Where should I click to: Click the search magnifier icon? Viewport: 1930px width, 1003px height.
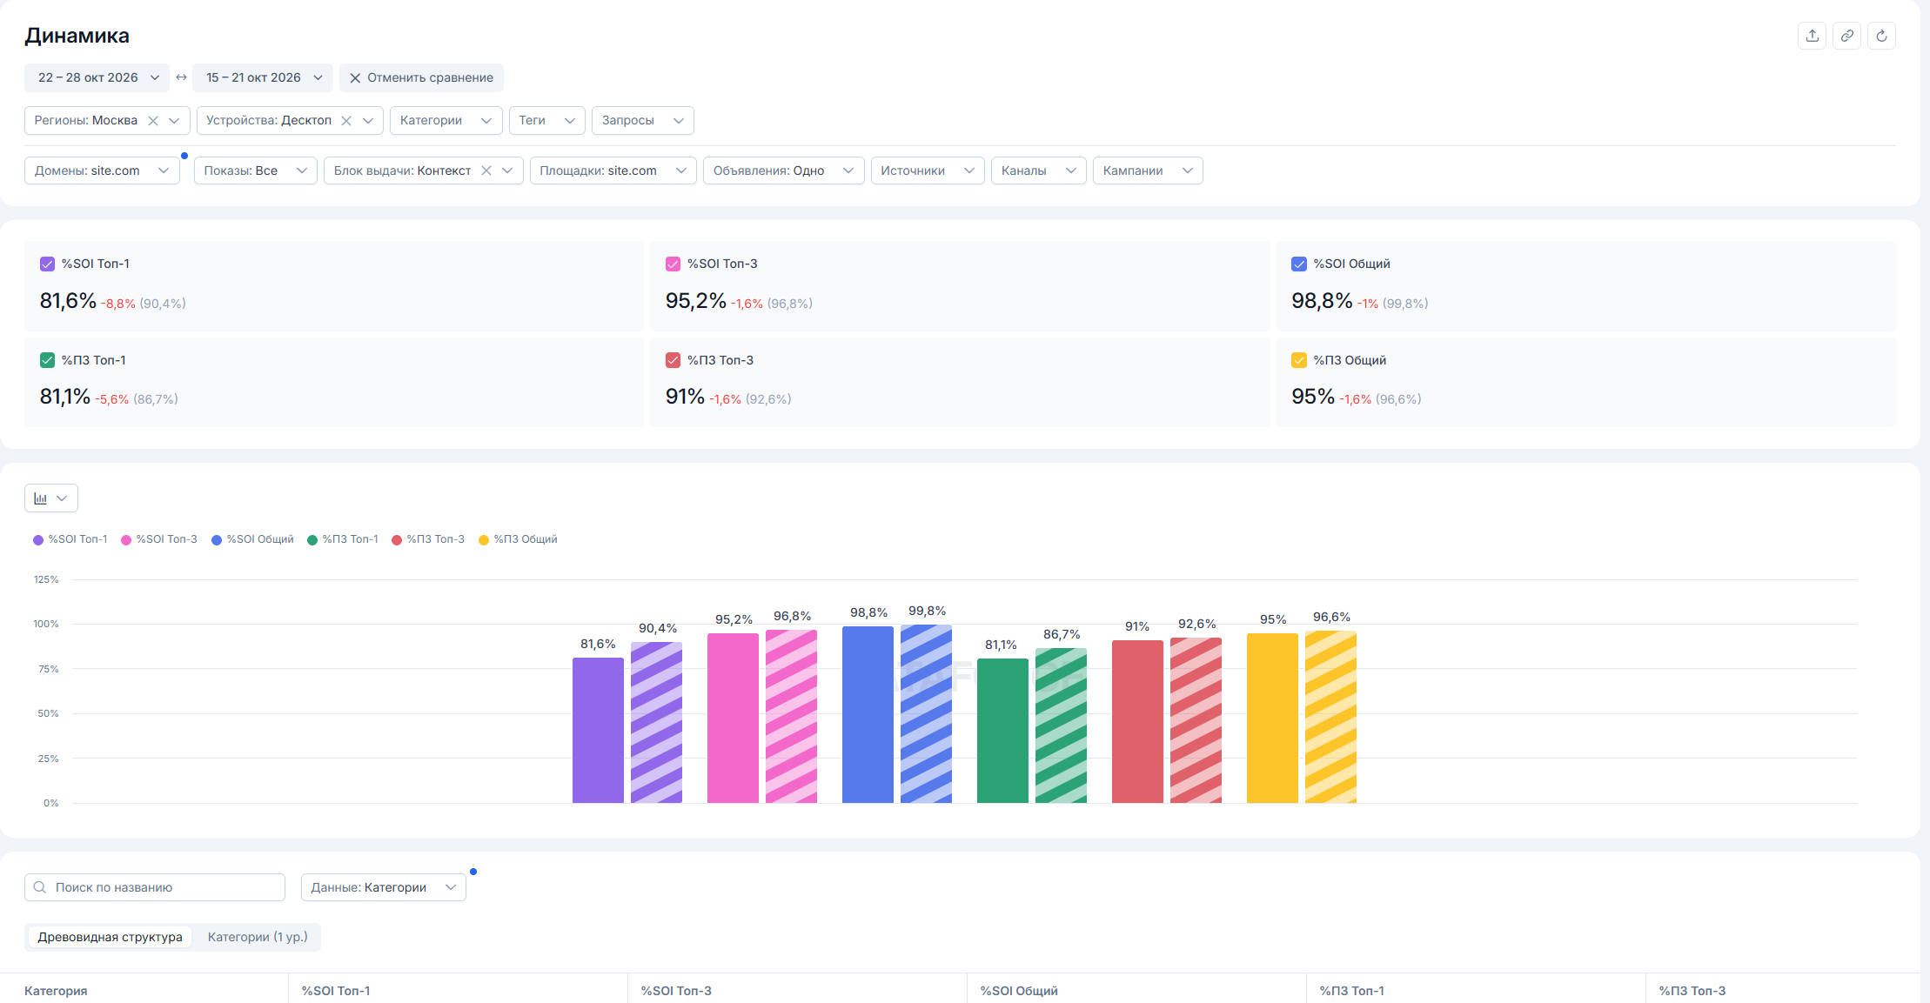[40, 887]
